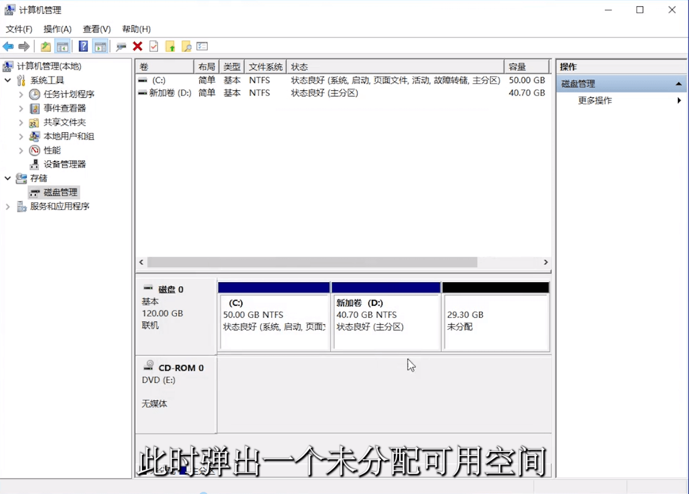Click the 设备管理器 icon
Viewport: 689px width, 494px height.
click(x=34, y=164)
